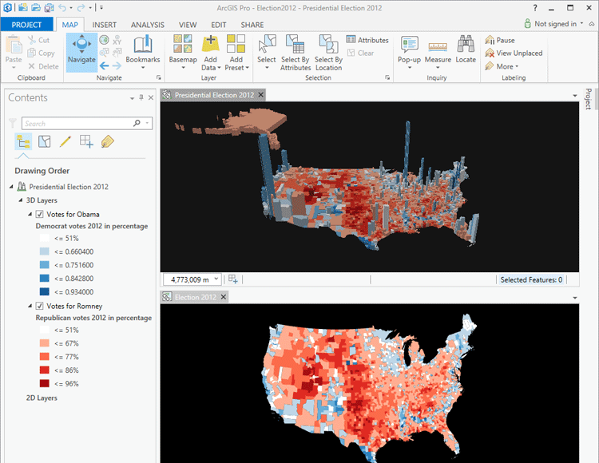Select the Navigate tool

pos(81,53)
